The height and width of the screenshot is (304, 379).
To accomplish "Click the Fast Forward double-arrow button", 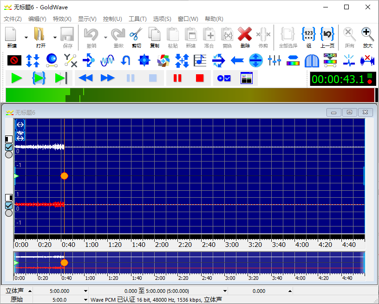I will coord(108,78).
